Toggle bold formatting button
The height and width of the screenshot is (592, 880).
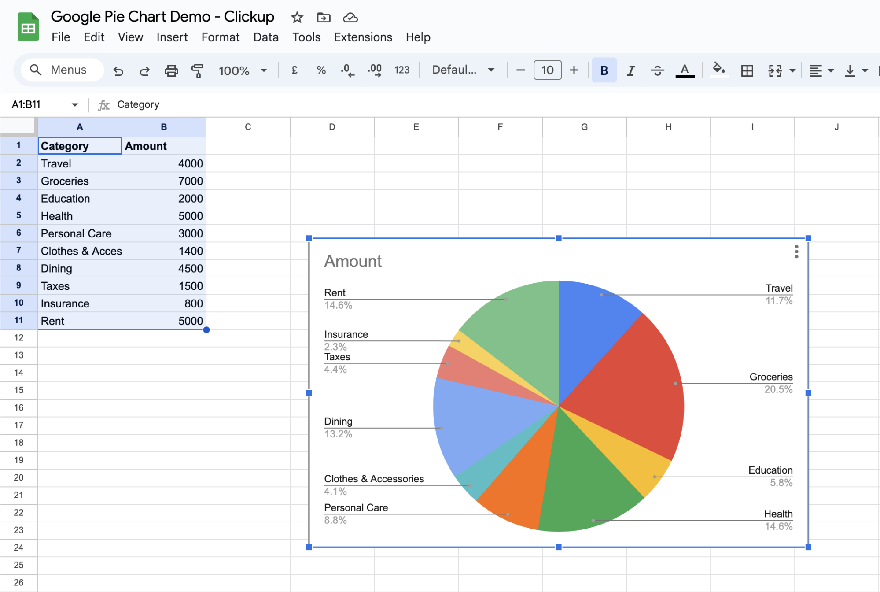[x=604, y=70]
